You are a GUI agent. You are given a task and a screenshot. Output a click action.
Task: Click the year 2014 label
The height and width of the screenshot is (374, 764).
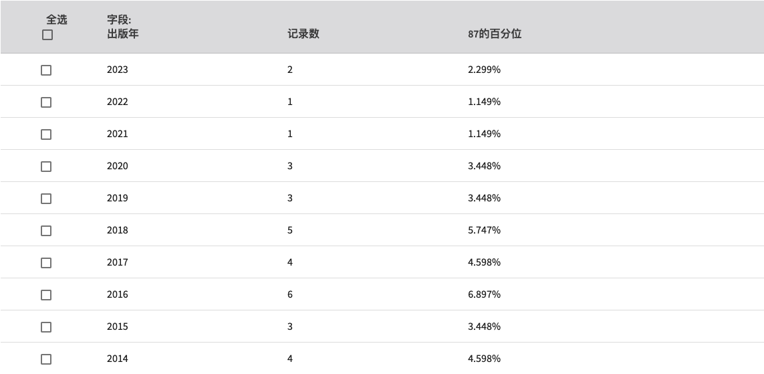(118, 359)
